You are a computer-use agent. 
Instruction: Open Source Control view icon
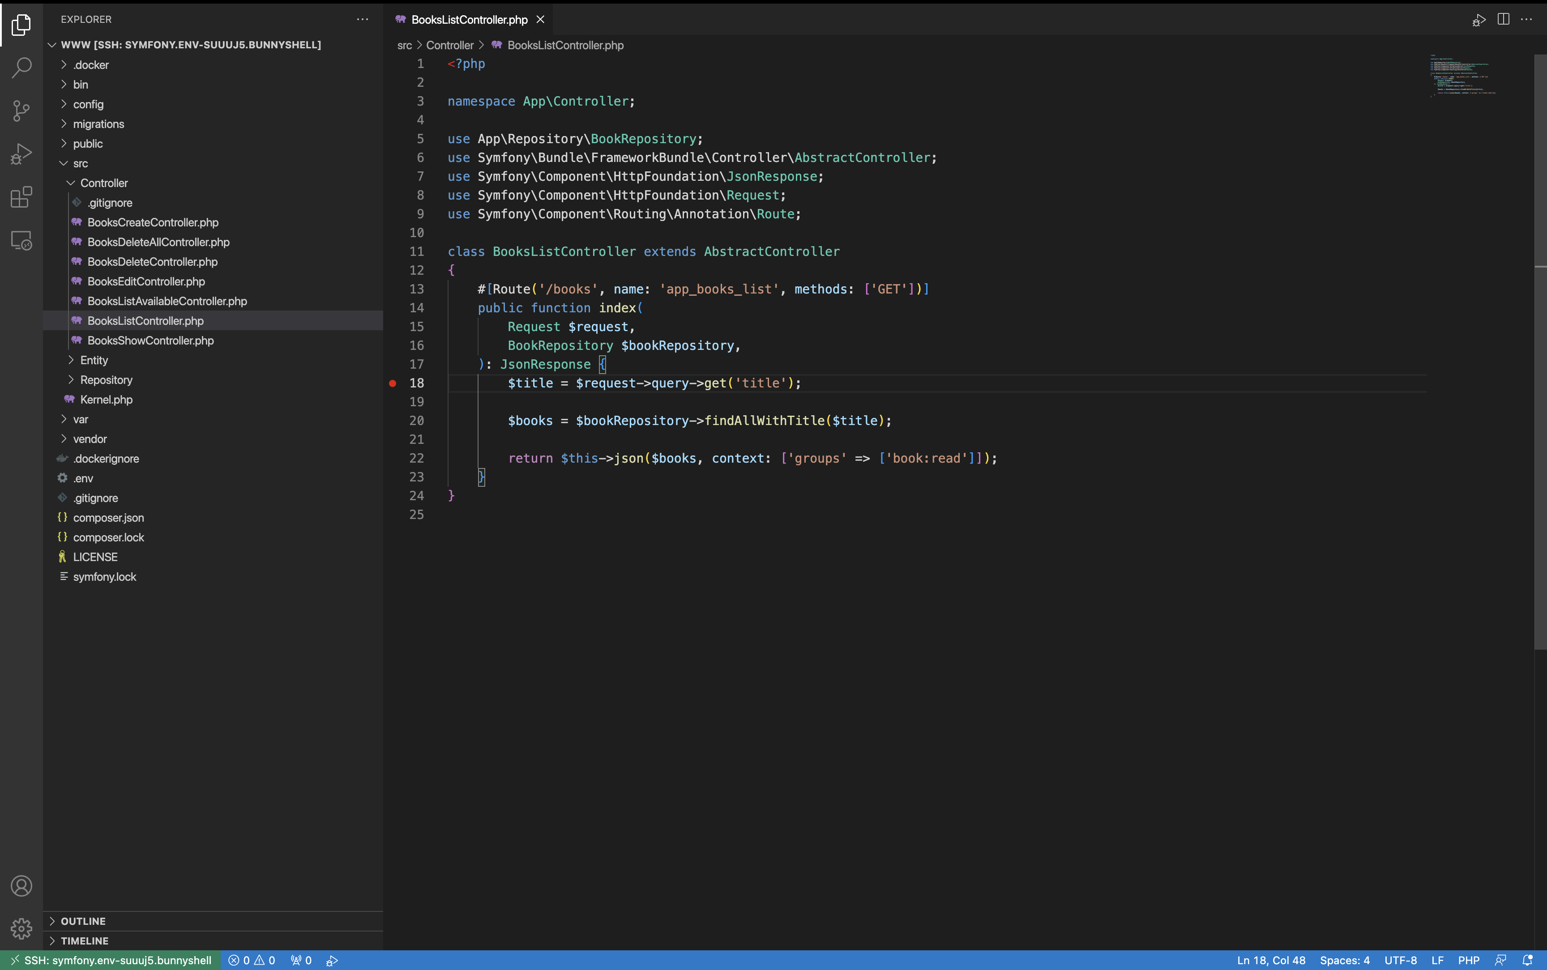point(21,111)
